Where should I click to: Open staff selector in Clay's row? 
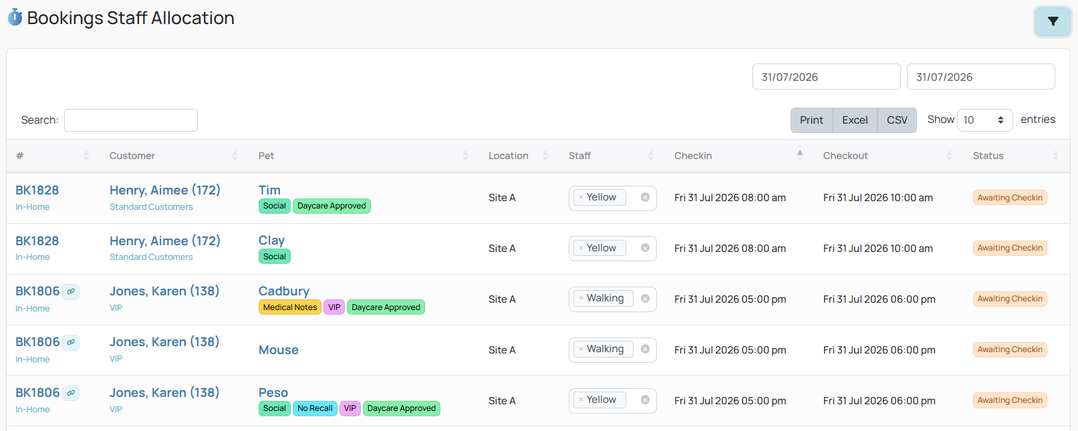[x=612, y=249]
